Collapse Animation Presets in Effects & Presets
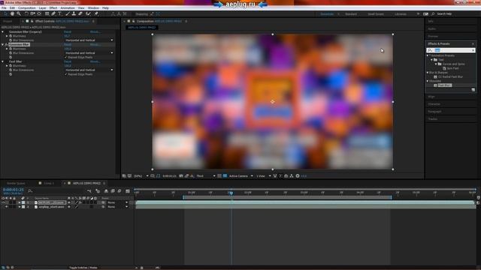481x270 pixels. (x=428, y=55)
